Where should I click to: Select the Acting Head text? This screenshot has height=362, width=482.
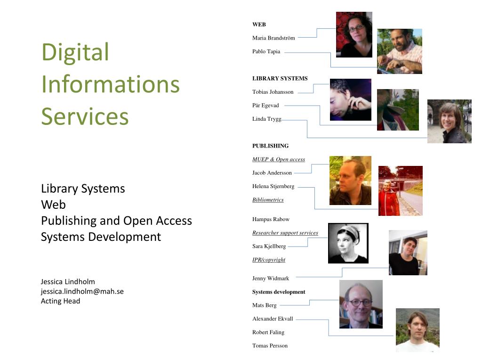click(x=60, y=301)
